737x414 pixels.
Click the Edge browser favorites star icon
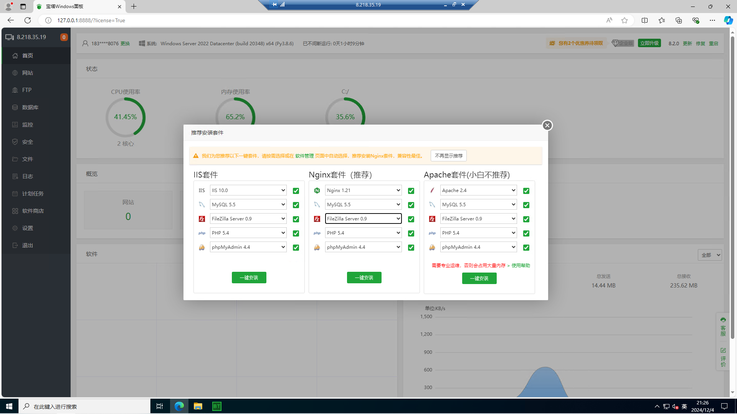tap(625, 20)
